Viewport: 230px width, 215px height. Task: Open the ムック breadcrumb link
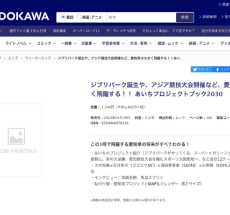pos(13,58)
